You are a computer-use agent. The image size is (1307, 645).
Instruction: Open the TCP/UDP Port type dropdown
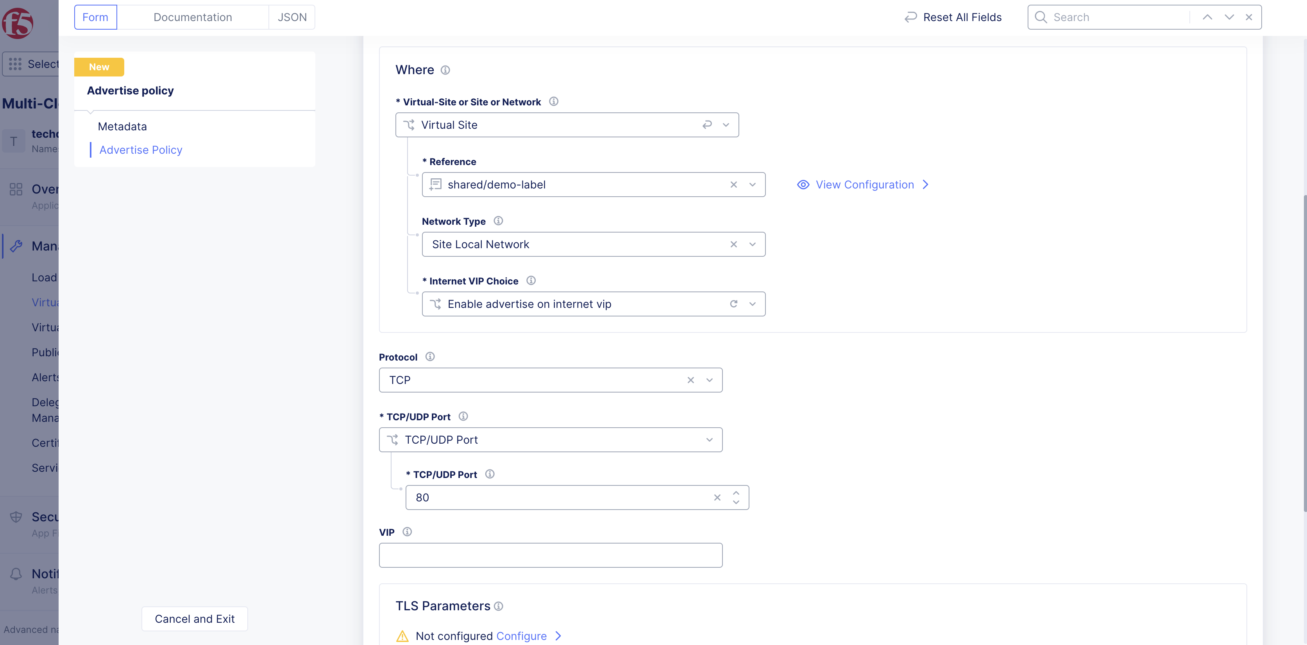click(x=709, y=440)
